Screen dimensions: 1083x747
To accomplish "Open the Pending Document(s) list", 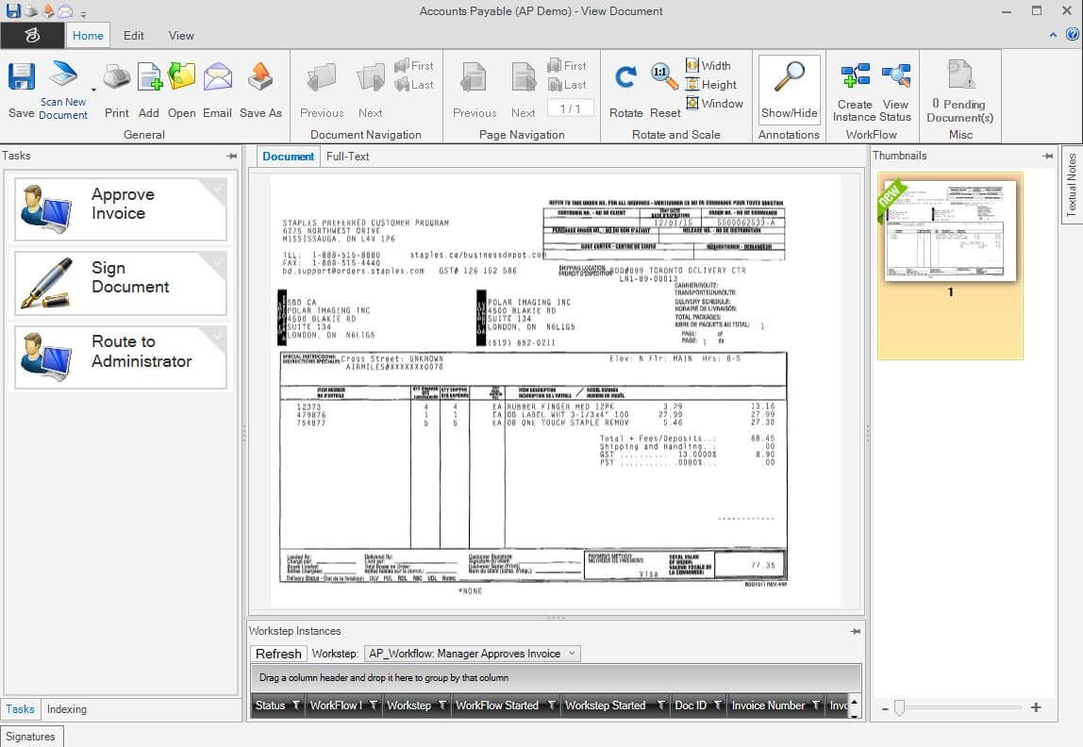I will coord(960,91).
